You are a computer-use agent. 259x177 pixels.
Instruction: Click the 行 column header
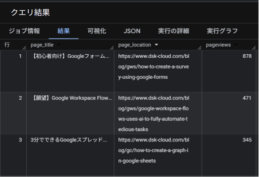click(7, 44)
